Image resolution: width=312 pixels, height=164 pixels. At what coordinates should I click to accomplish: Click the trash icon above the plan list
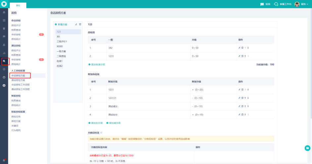80,24
